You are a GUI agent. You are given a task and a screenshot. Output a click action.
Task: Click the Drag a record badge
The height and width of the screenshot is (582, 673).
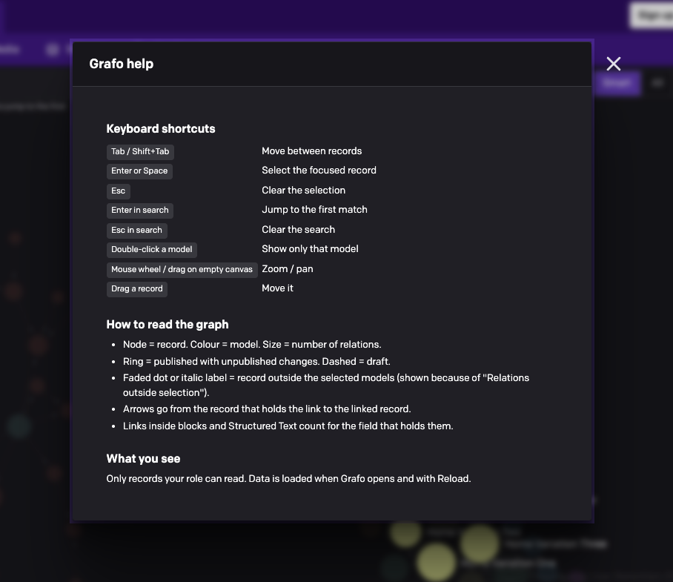click(x=137, y=289)
